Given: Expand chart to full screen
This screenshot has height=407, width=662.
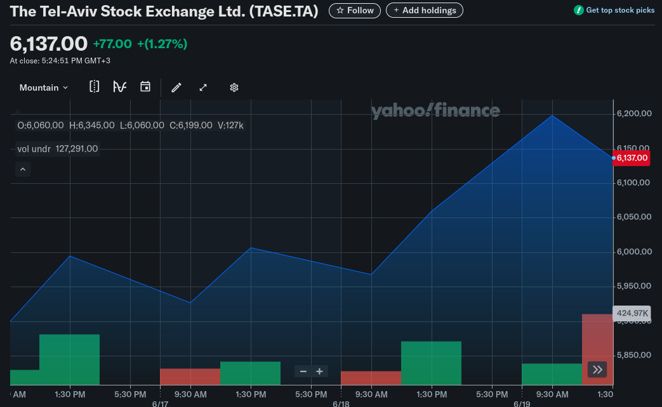Looking at the screenshot, I should click(x=203, y=87).
